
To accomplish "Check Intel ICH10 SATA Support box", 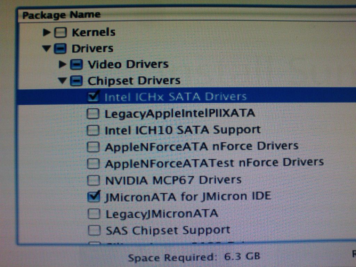I will [93, 130].
